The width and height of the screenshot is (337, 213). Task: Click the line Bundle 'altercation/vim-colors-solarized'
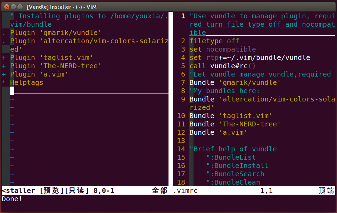coord(262,104)
